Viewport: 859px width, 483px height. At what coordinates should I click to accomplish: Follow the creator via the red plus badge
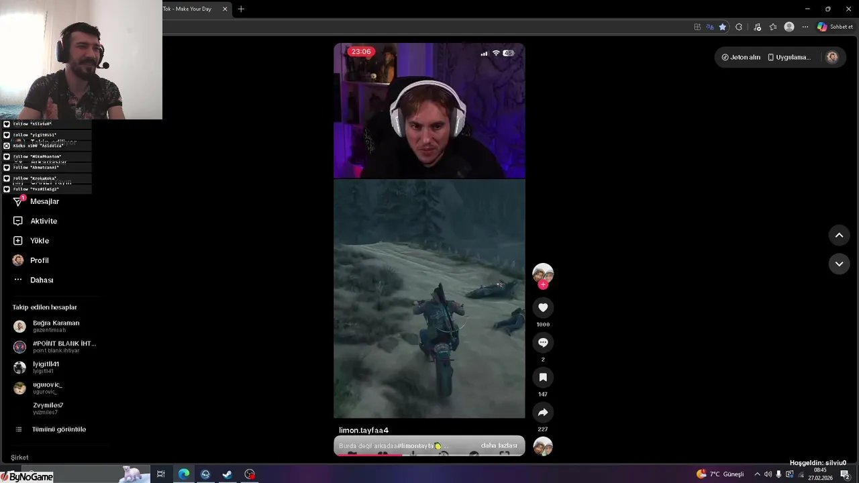[x=543, y=284]
